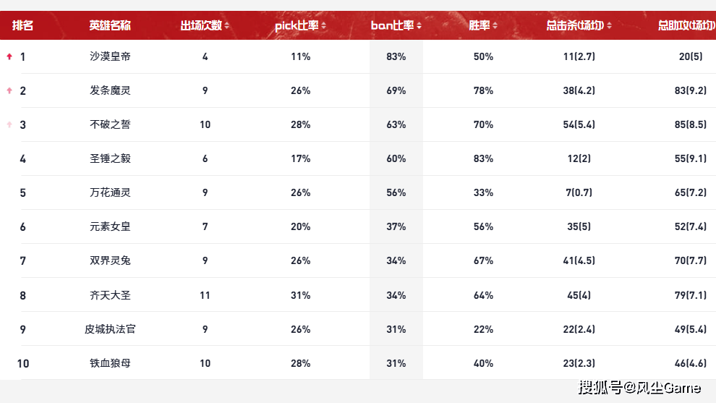Select the 齐天大圣 hero name
The height and width of the screenshot is (403, 716).
coord(110,295)
